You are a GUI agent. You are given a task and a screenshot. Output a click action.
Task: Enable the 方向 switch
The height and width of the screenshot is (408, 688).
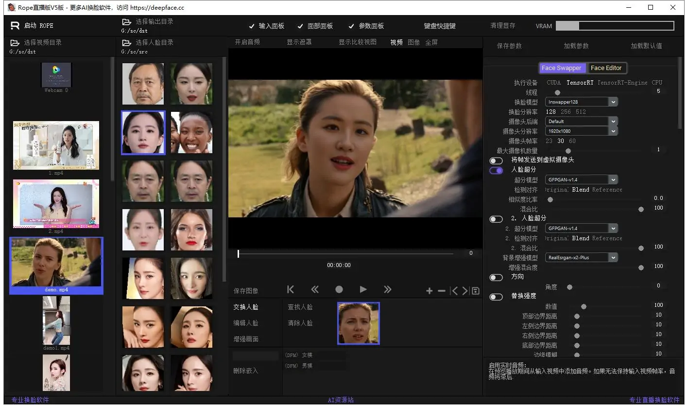point(496,277)
